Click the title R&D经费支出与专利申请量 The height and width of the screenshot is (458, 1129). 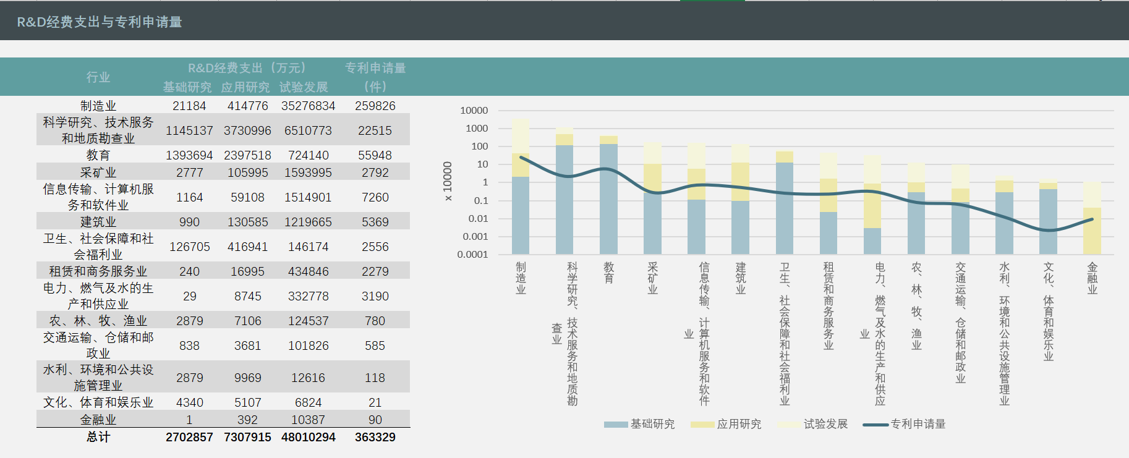click(100, 22)
